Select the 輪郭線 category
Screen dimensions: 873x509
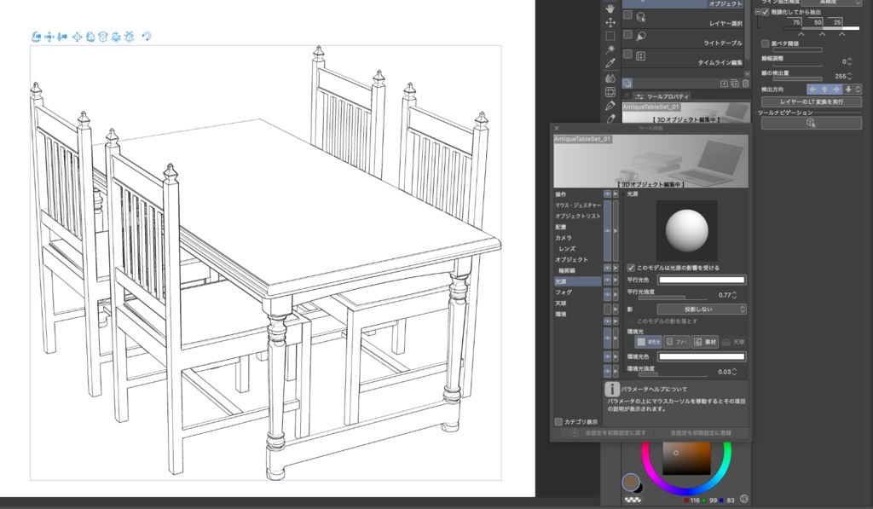(567, 270)
